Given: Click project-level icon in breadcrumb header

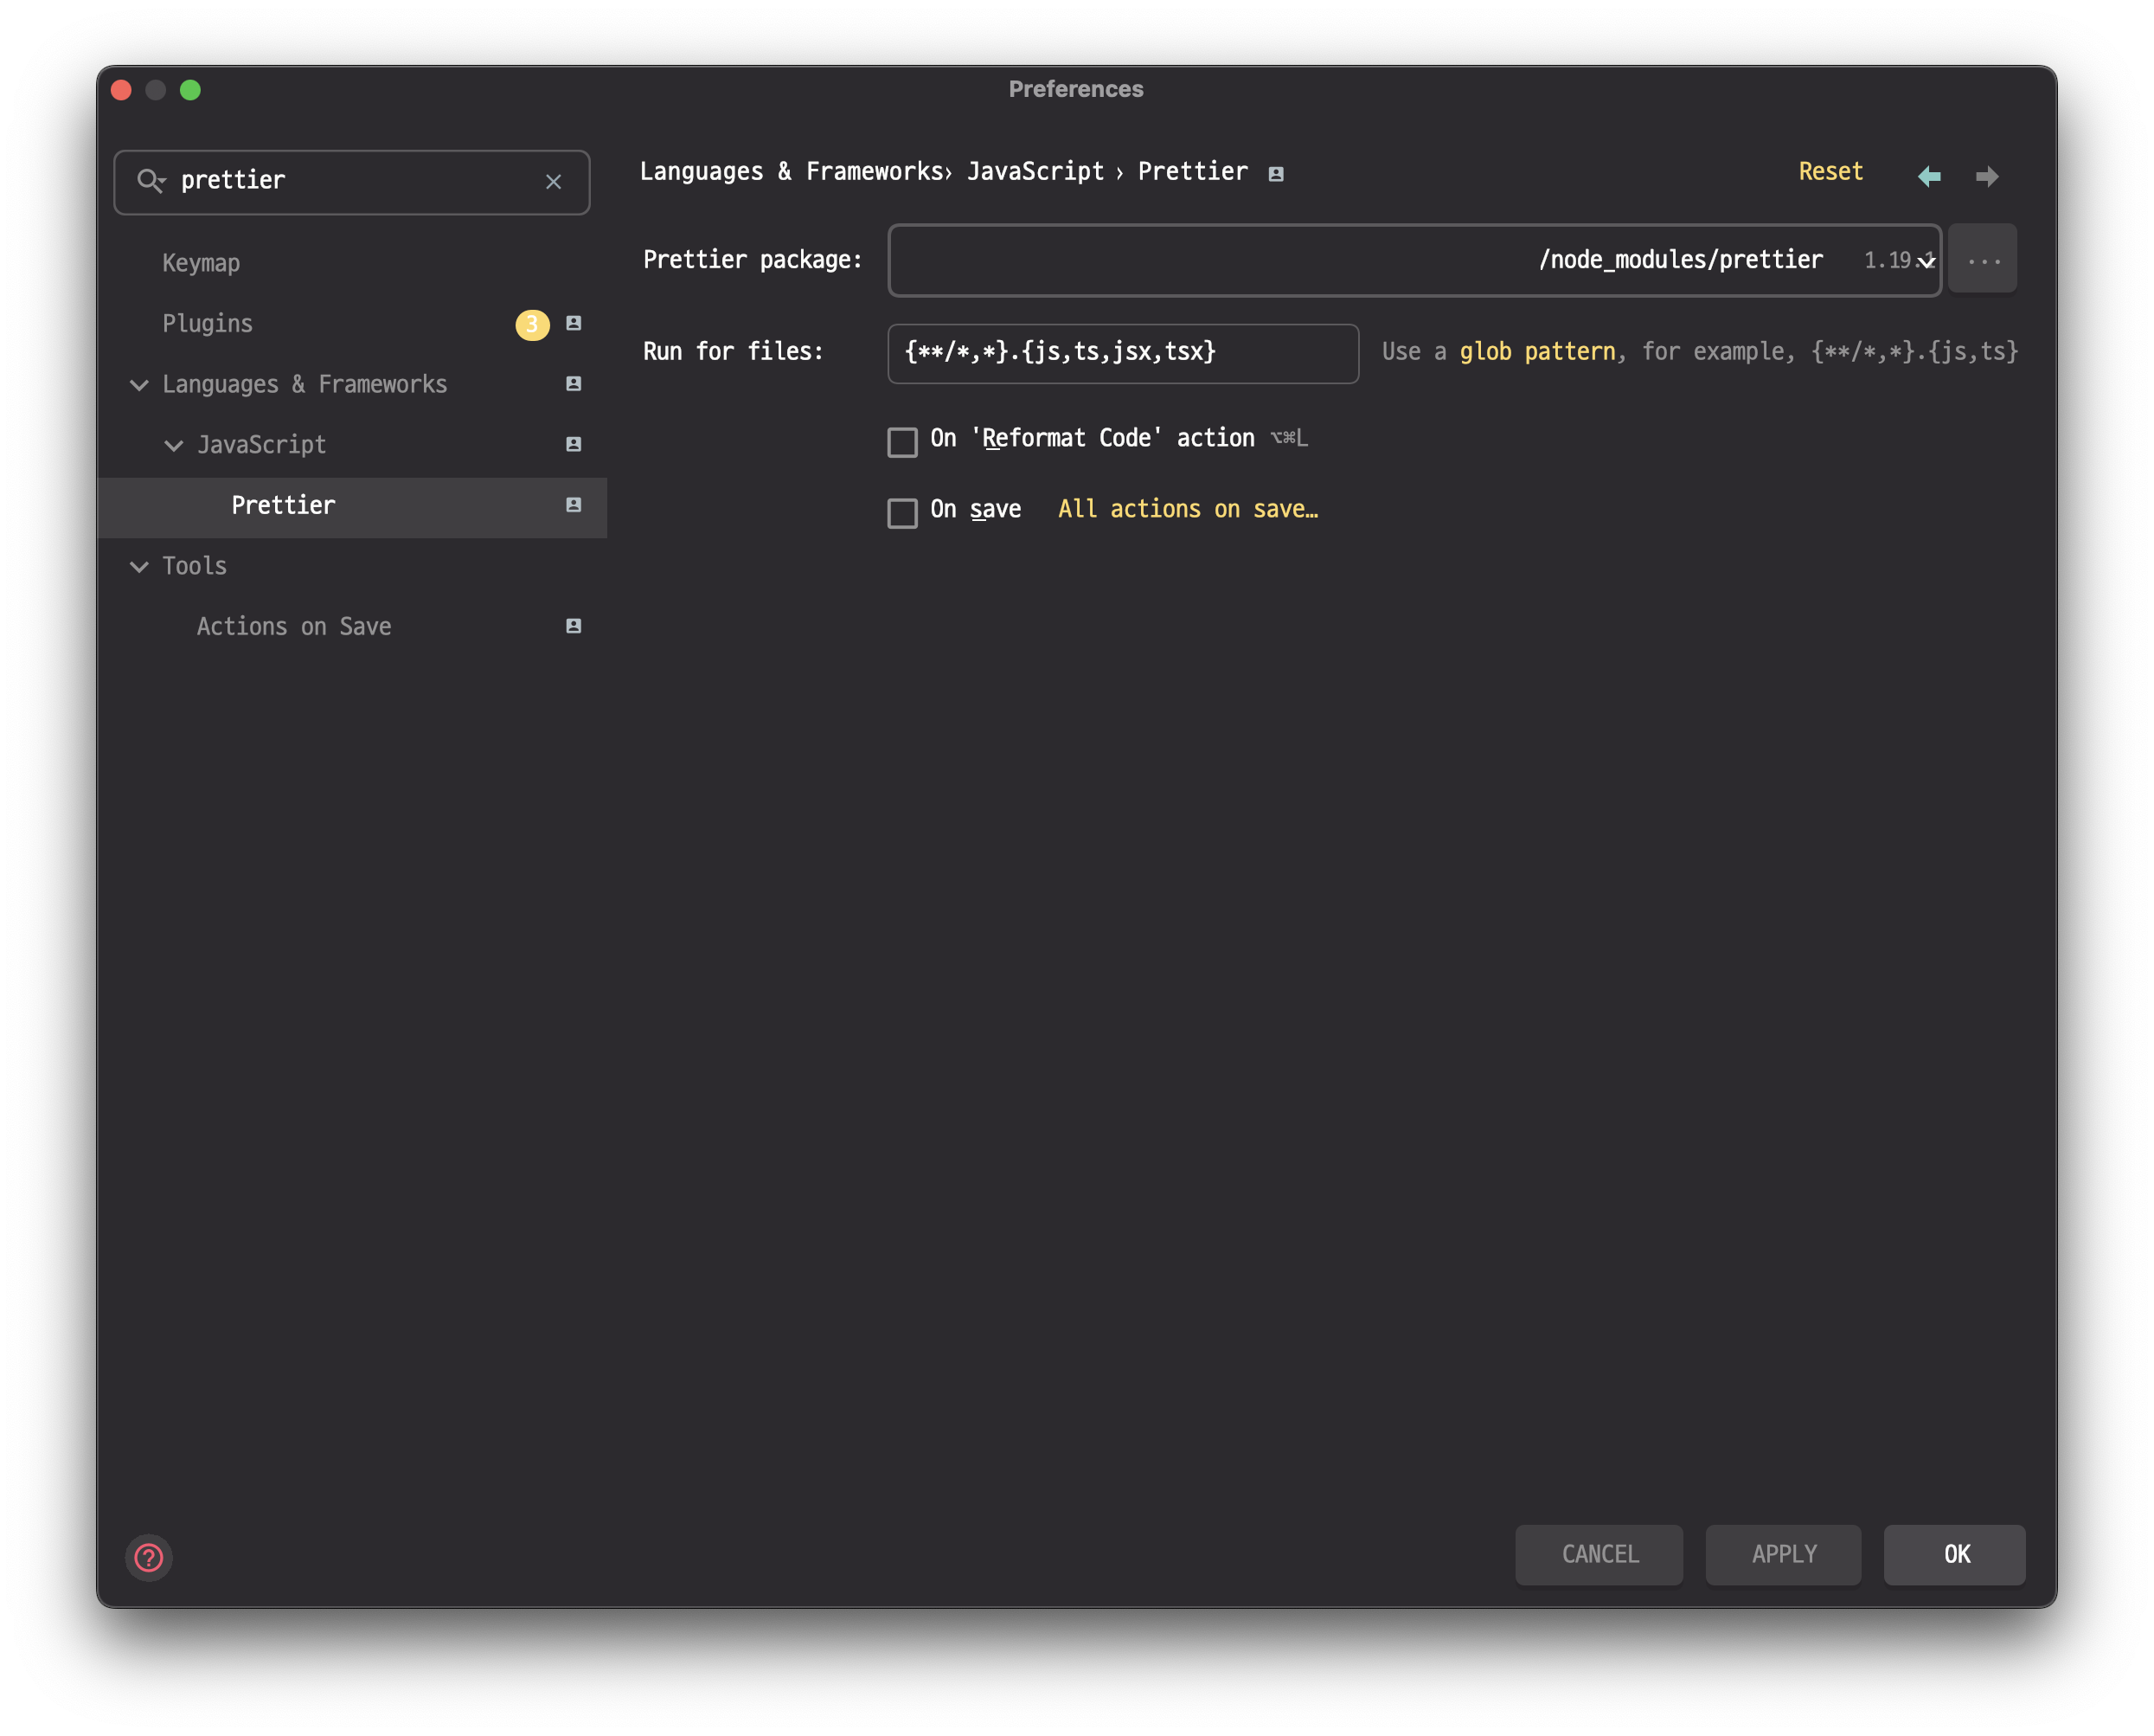Looking at the screenshot, I should click(1275, 174).
